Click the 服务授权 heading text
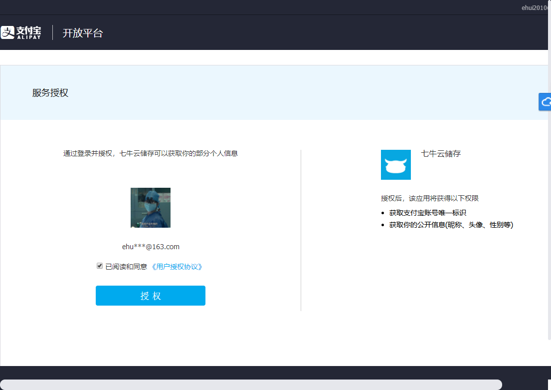The image size is (551, 390). pyautogui.click(x=50, y=93)
